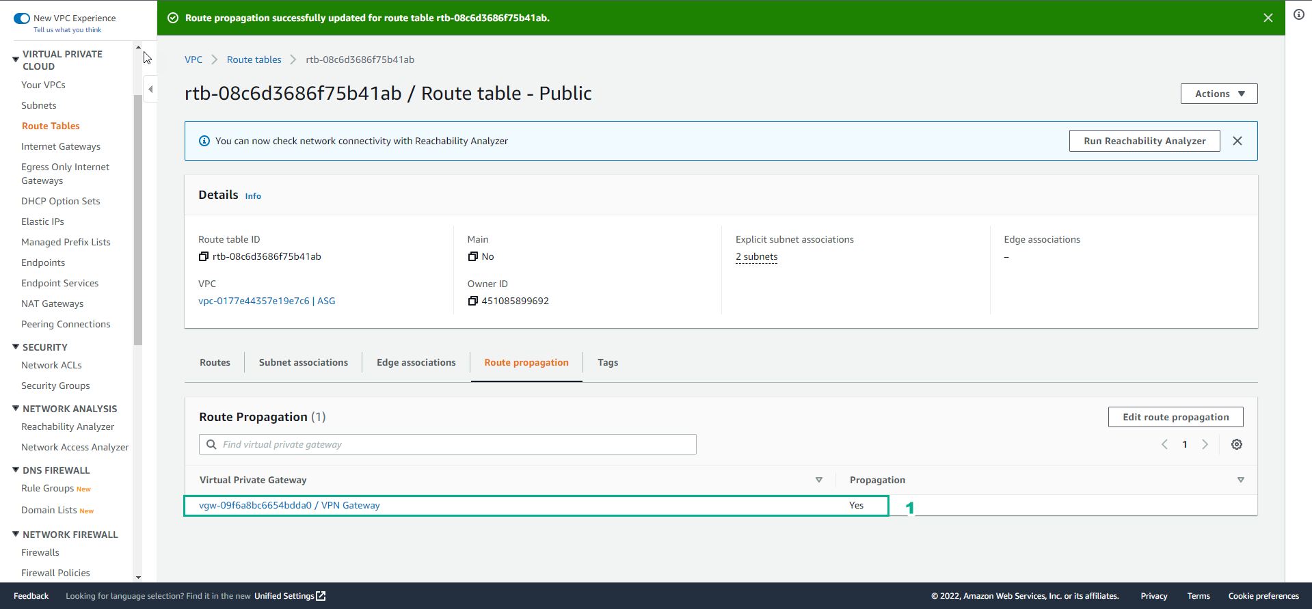Go to next page of propagation list
The height and width of the screenshot is (609, 1312).
click(1205, 444)
